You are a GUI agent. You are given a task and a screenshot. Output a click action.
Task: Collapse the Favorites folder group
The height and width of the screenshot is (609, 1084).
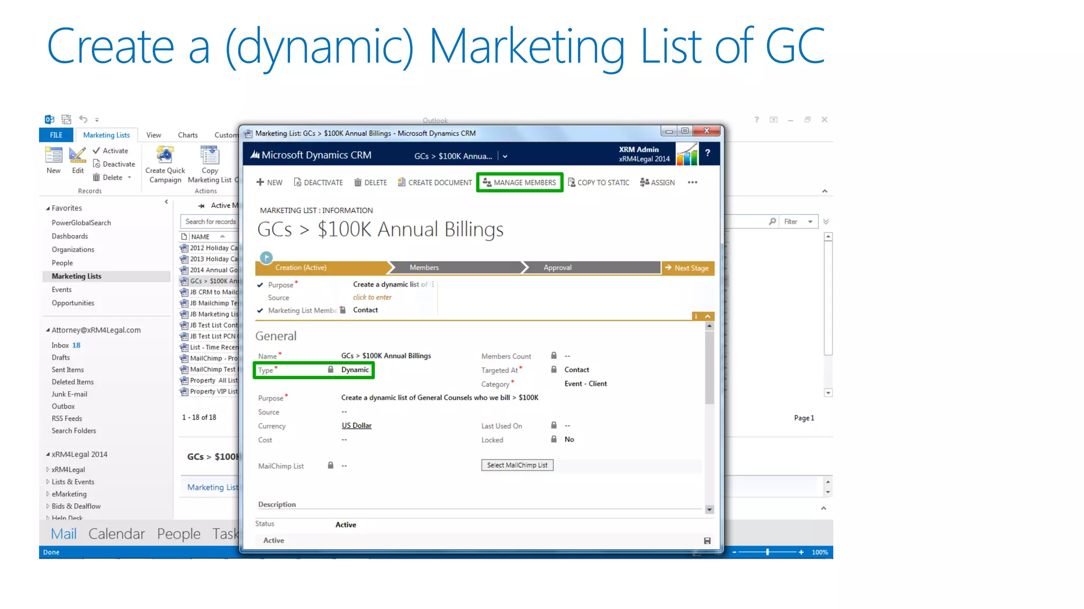(x=48, y=208)
